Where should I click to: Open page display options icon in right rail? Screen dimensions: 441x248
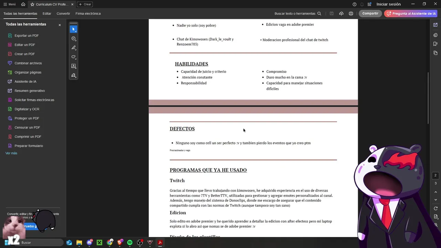(435, 217)
